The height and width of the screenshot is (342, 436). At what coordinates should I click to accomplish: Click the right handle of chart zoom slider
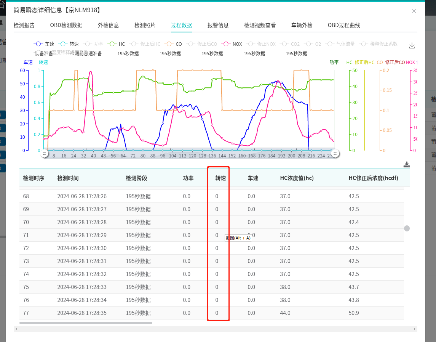tap(335, 153)
